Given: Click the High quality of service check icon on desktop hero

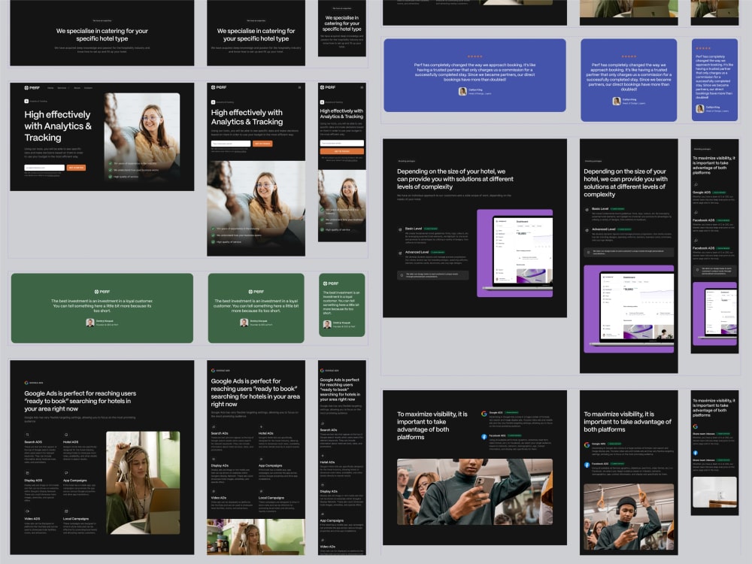Looking at the screenshot, I should pyautogui.click(x=111, y=177).
